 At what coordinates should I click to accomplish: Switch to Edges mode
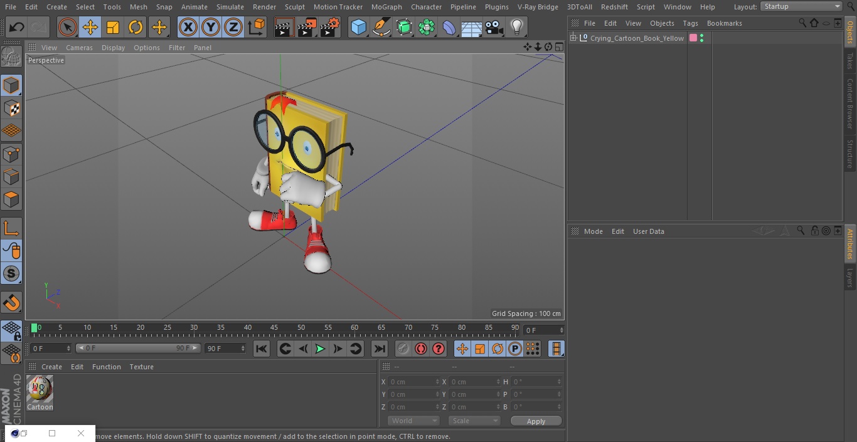11,176
